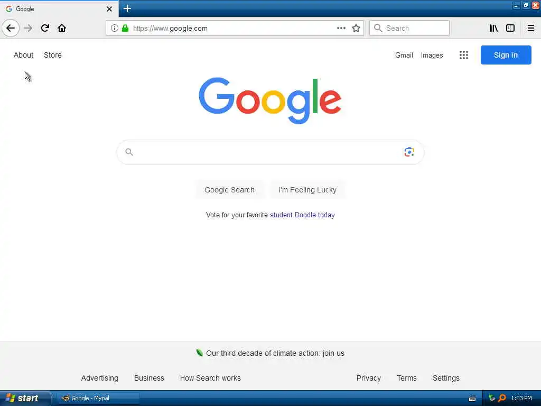This screenshot has width=541, height=406.
Task: Go back to the previous page
Action: (11, 28)
